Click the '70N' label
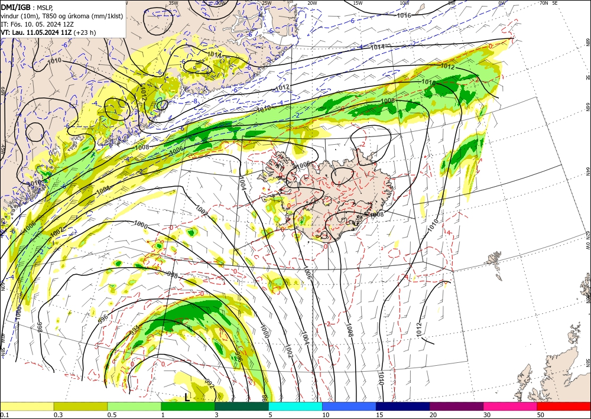The image size is (591, 419). tap(544, 2)
